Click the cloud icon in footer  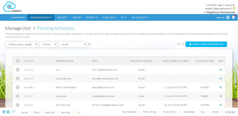tap(13, 112)
